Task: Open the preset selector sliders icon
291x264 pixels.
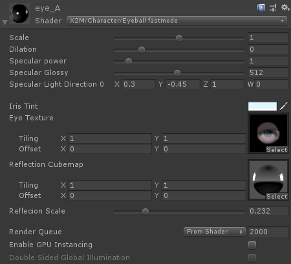Action: [x=273, y=8]
